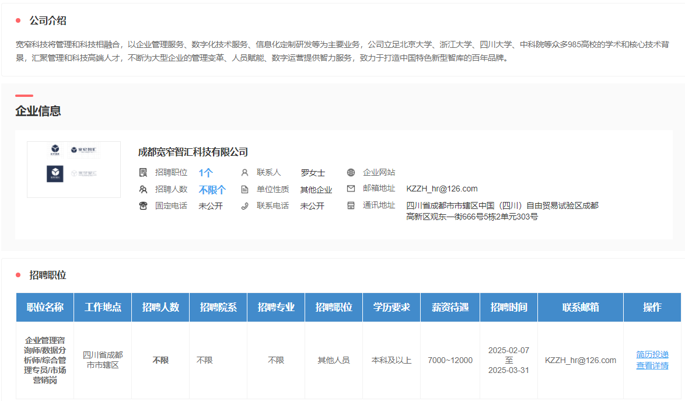The image size is (685, 401).
Task: Click the 联系电话 phone handset icon
Action: point(244,205)
